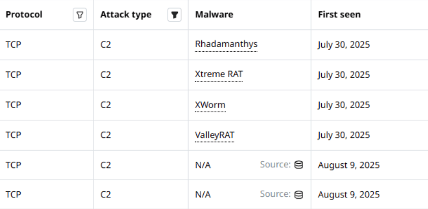Select the TCP cell in the Rhadamanthys row

coord(13,45)
